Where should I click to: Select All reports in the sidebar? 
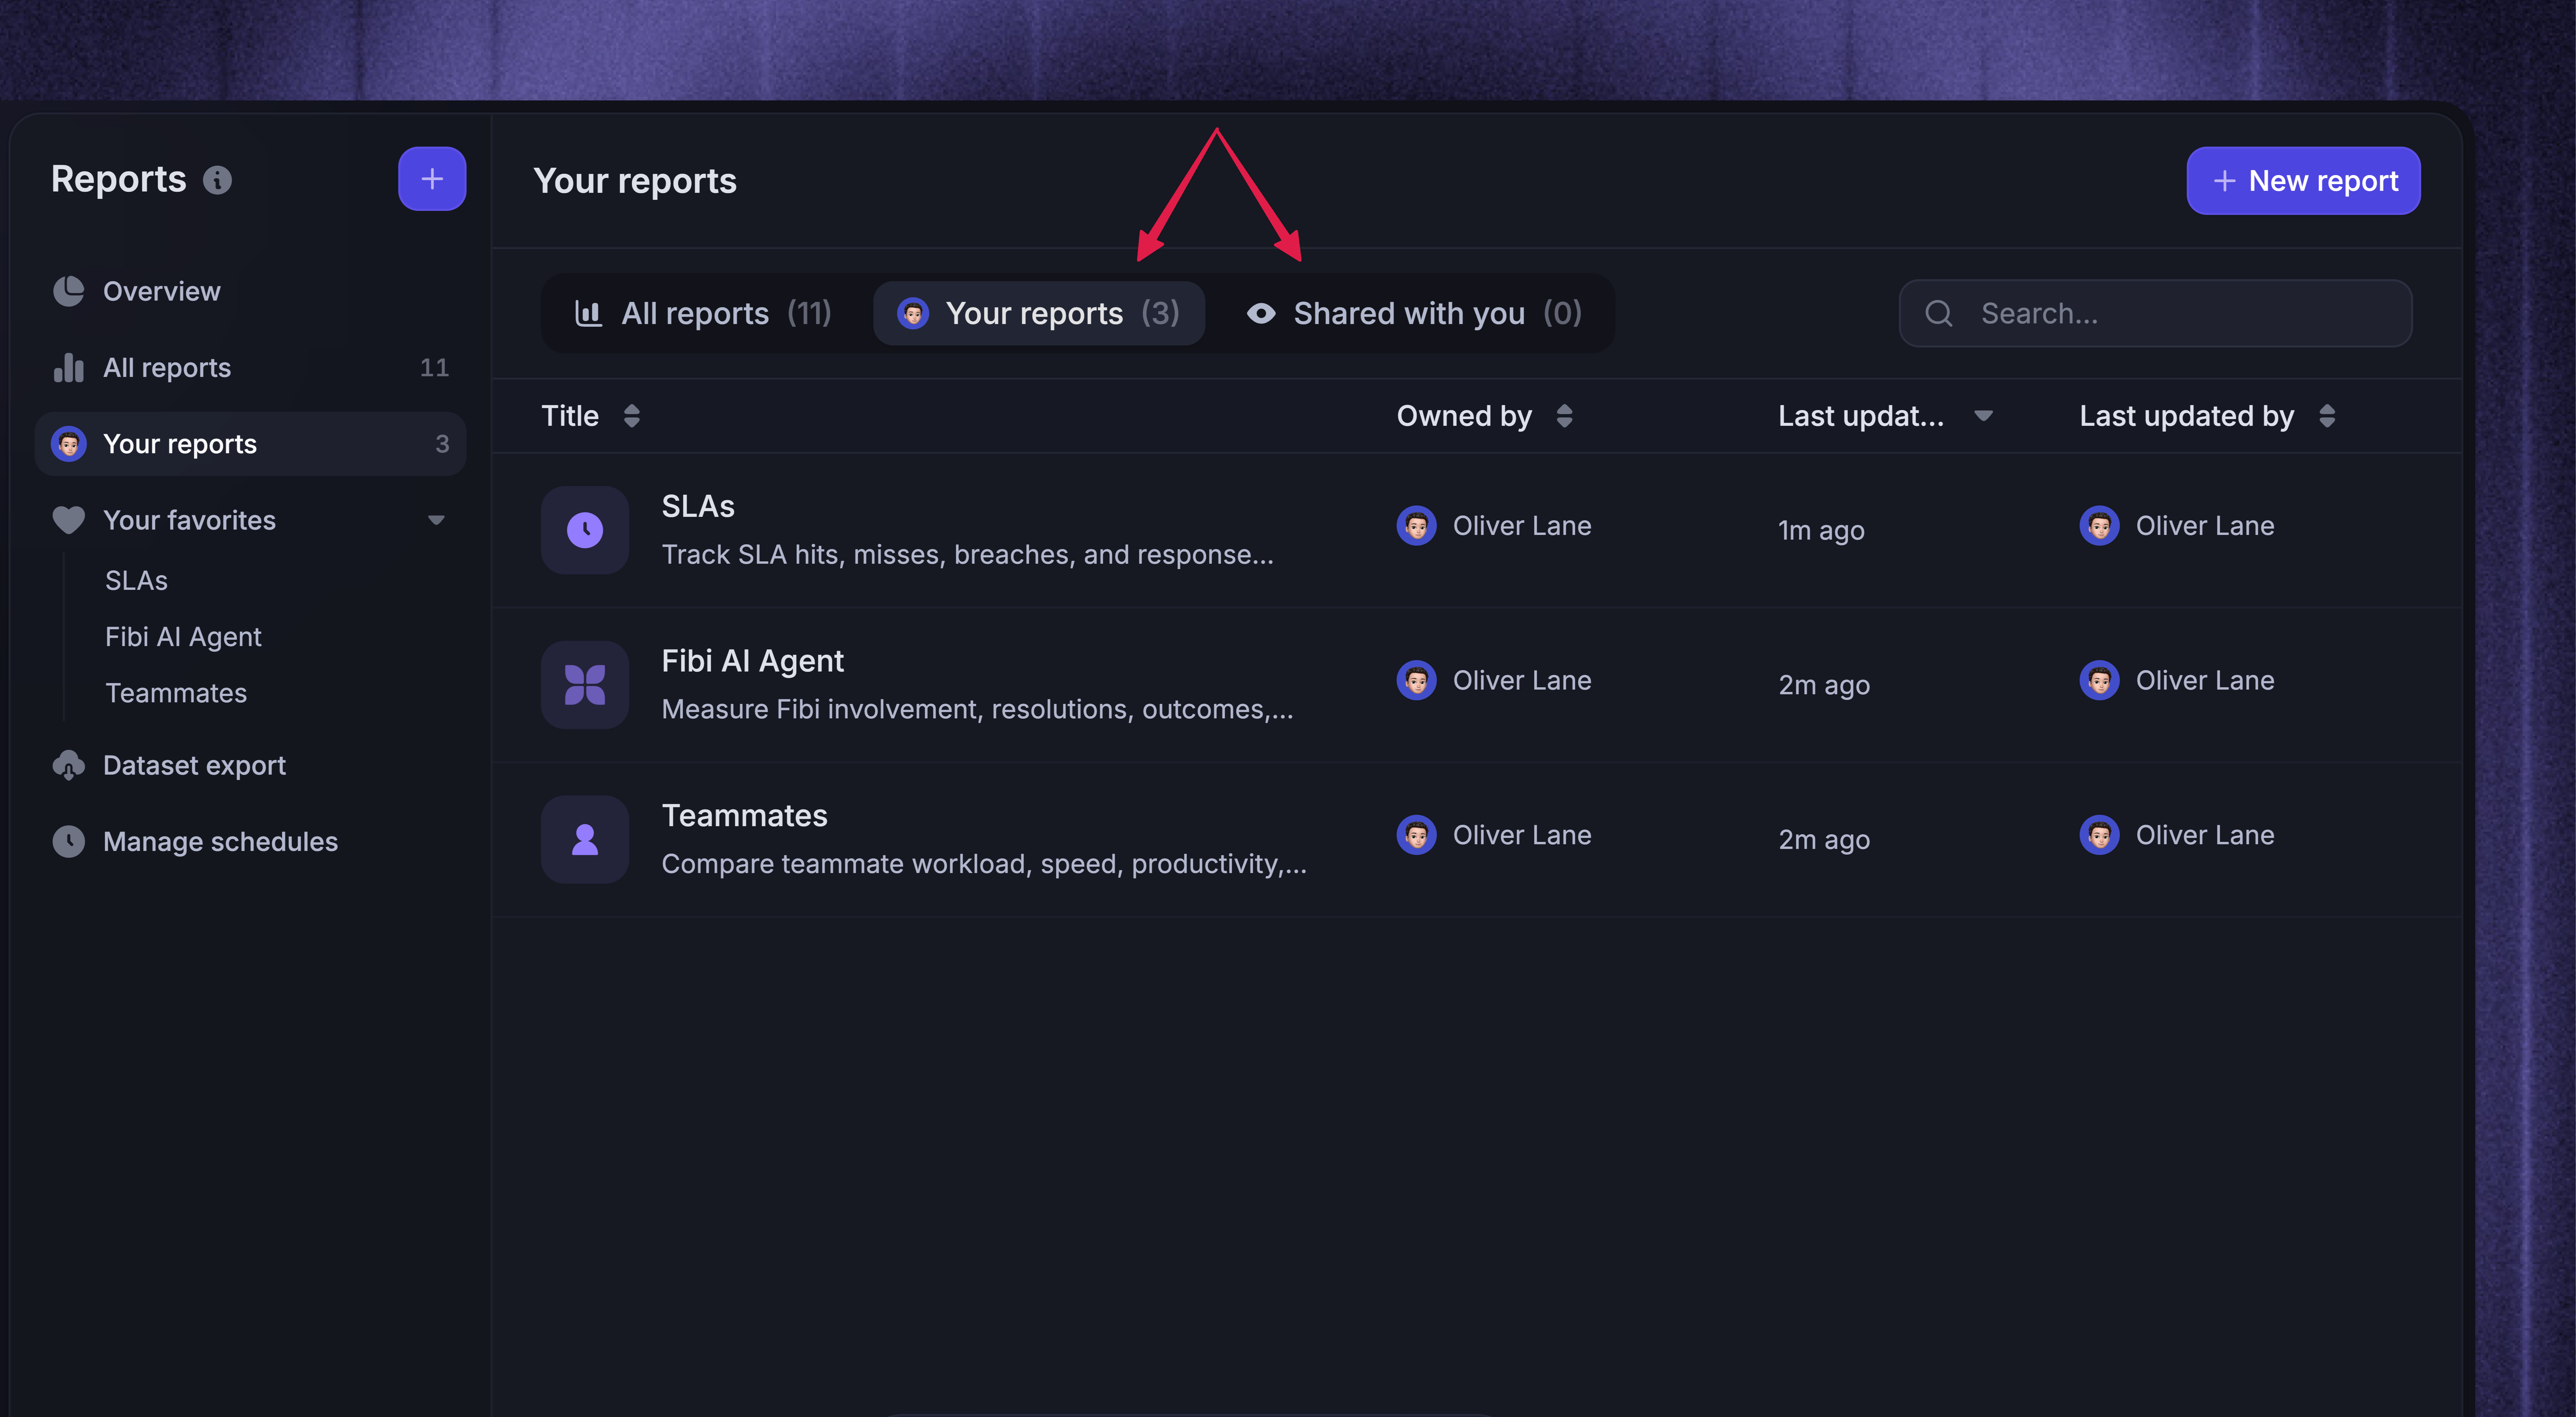(x=250, y=368)
